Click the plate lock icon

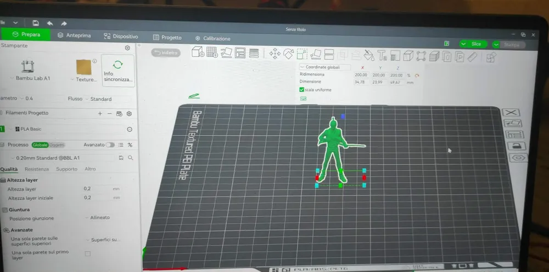[x=517, y=146]
